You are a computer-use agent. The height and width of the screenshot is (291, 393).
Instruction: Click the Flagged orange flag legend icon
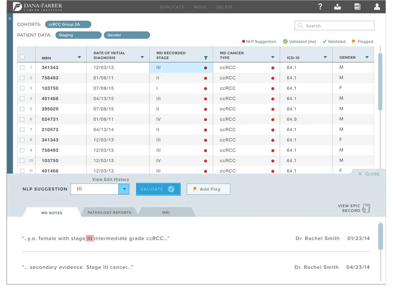[353, 42]
